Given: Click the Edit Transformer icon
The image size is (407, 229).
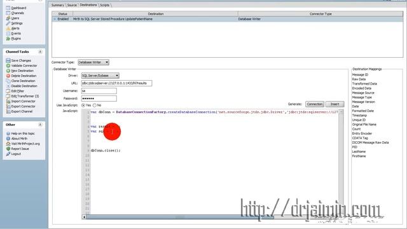Looking at the screenshot, I should (x=8, y=96).
